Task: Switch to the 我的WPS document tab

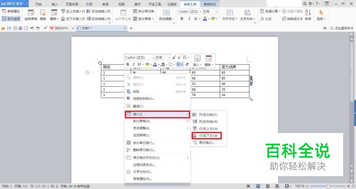Action: tap(61, 28)
